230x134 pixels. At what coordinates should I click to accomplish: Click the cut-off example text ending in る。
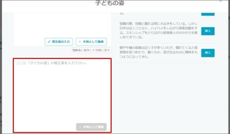(x=122, y=14)
